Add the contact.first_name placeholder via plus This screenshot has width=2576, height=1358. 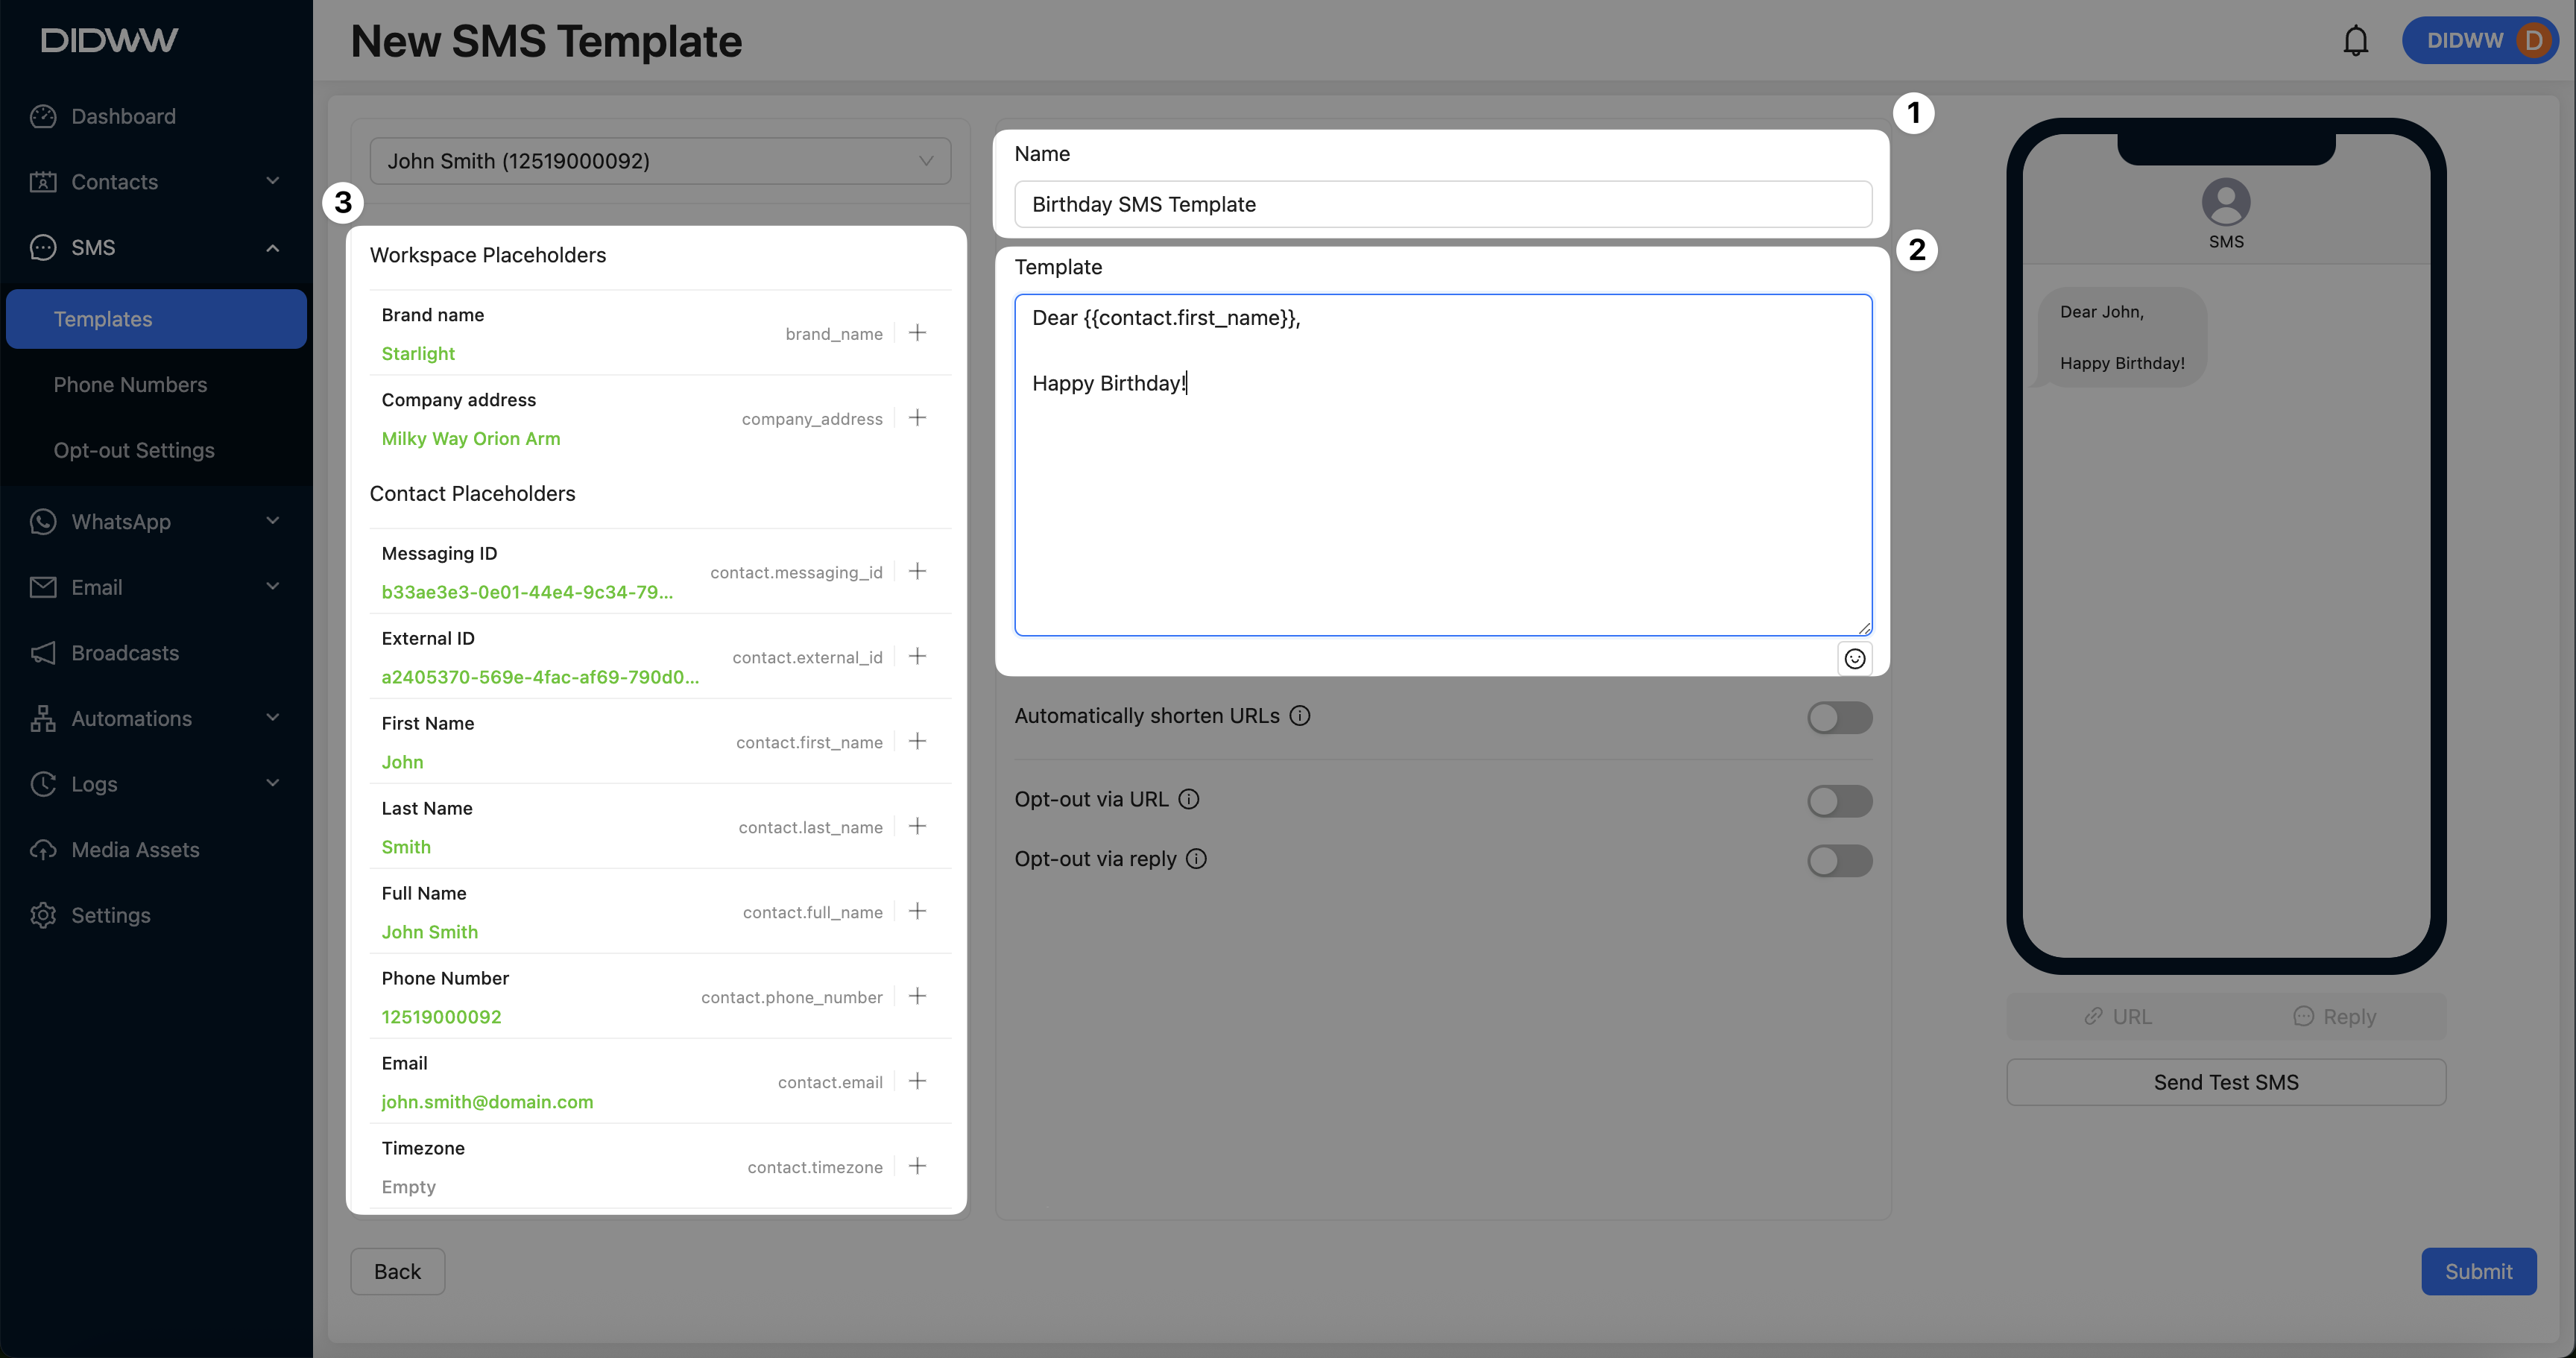917,741
